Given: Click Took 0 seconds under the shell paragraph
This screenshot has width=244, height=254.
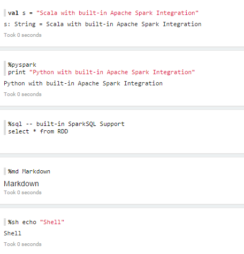Looking at the screenshot, I should click(x=22, y=244).
